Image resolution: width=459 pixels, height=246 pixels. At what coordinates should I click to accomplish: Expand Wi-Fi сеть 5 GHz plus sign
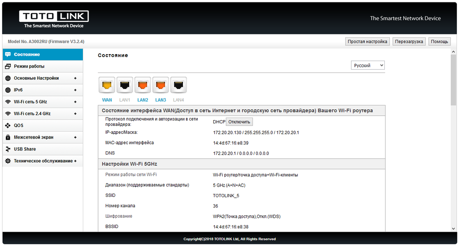[x=75, y=102]
